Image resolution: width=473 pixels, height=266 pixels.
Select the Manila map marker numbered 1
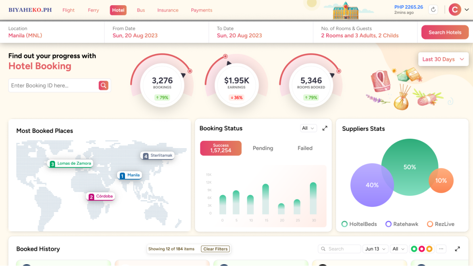pos(129,175)
